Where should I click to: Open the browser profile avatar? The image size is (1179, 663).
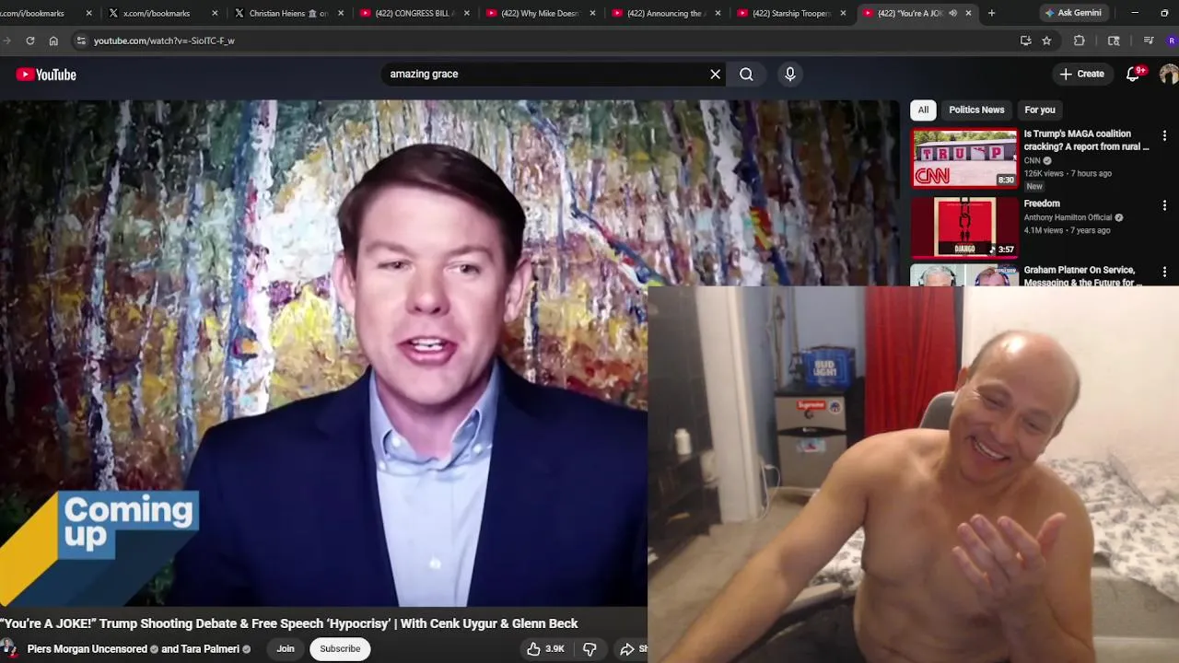(1172, 41)
